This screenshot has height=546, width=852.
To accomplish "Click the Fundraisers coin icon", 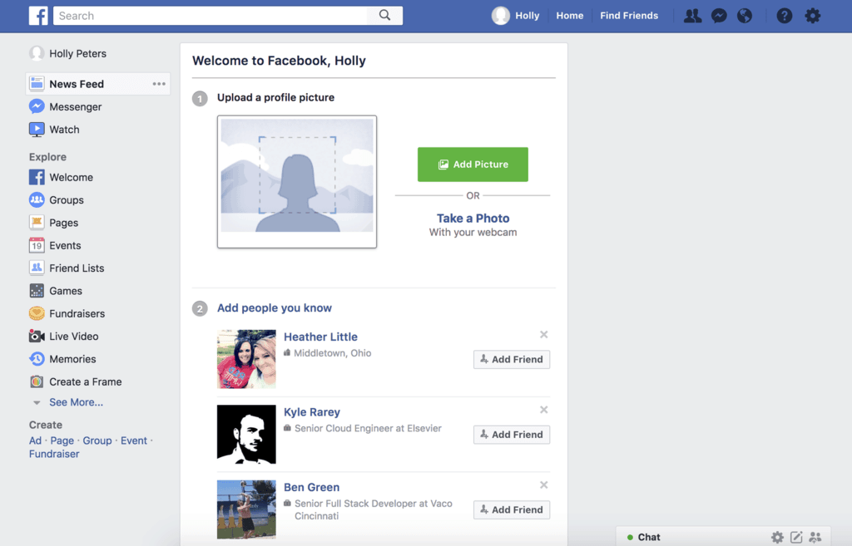I will click(x=37, y=313).
